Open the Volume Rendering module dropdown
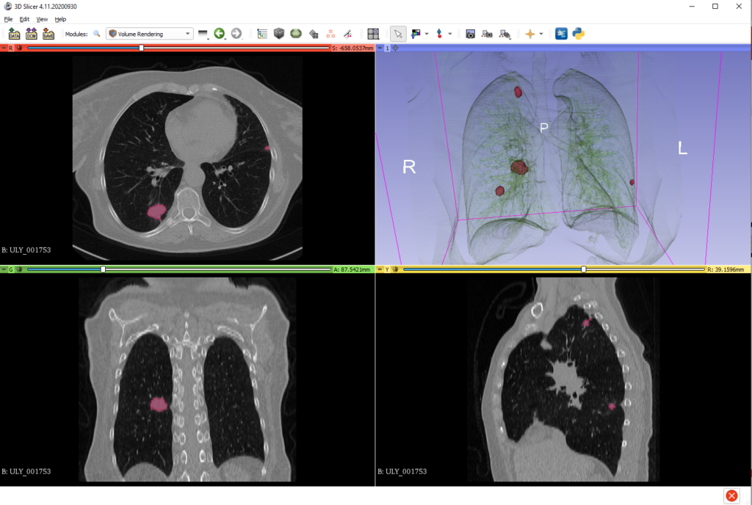 tap(149, 34)
